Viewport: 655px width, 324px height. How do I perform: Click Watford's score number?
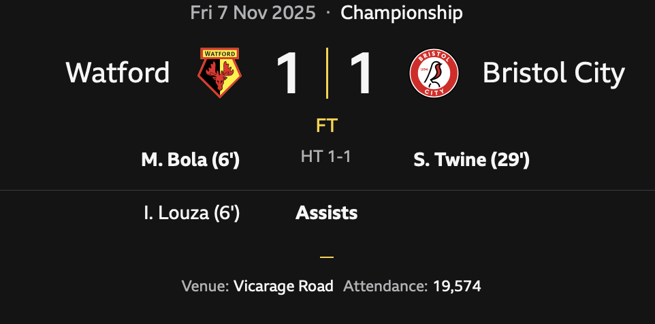pyautogui.click(x=287, y=73)
